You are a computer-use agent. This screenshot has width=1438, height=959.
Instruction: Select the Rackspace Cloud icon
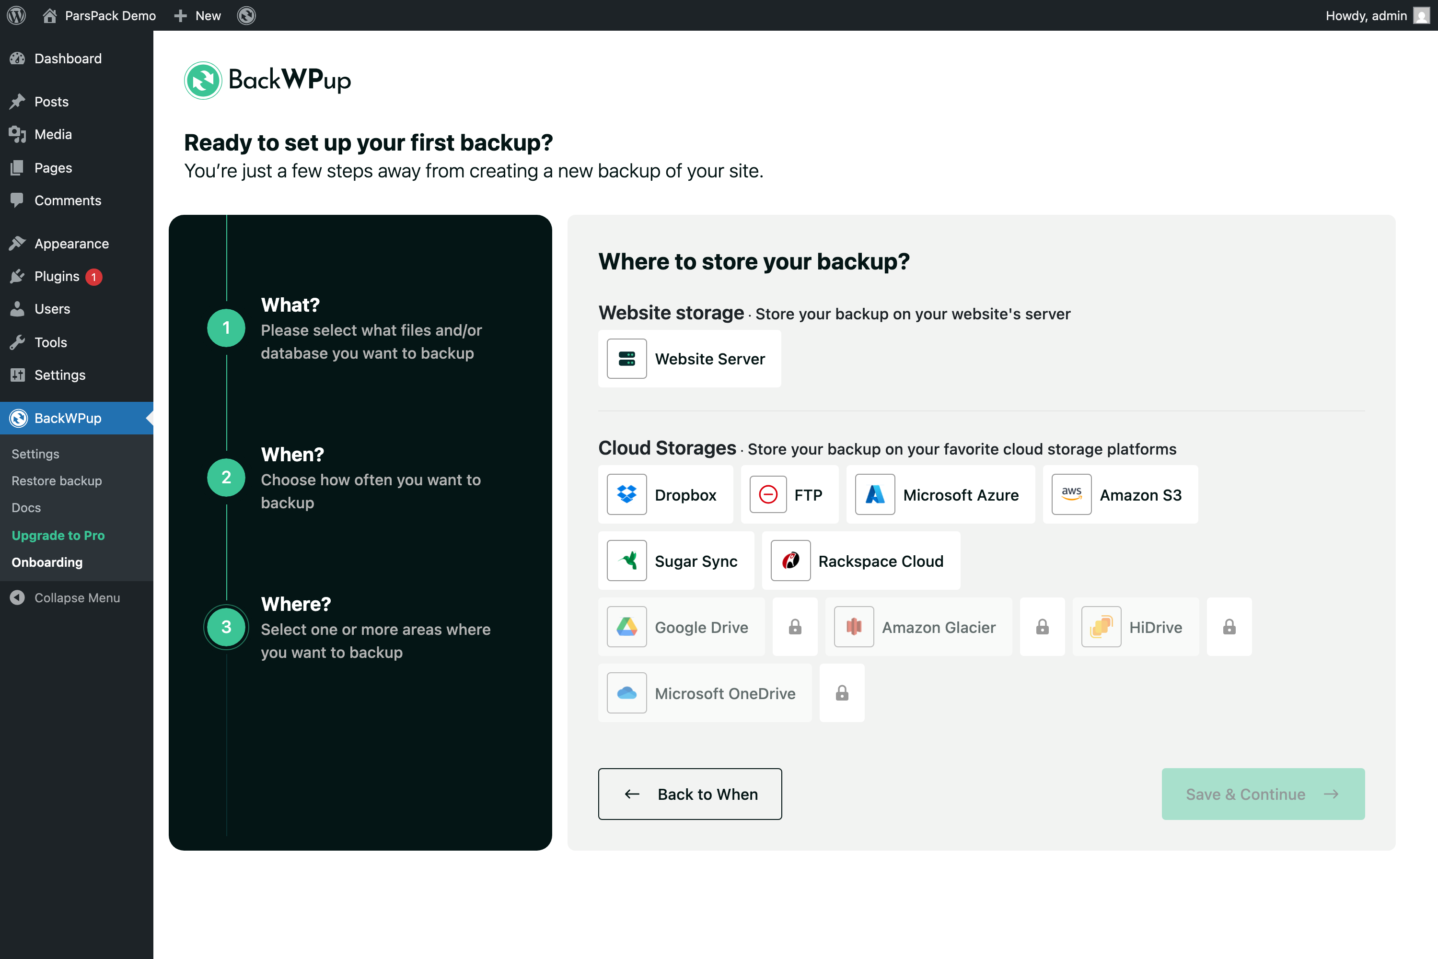point(790,561)
